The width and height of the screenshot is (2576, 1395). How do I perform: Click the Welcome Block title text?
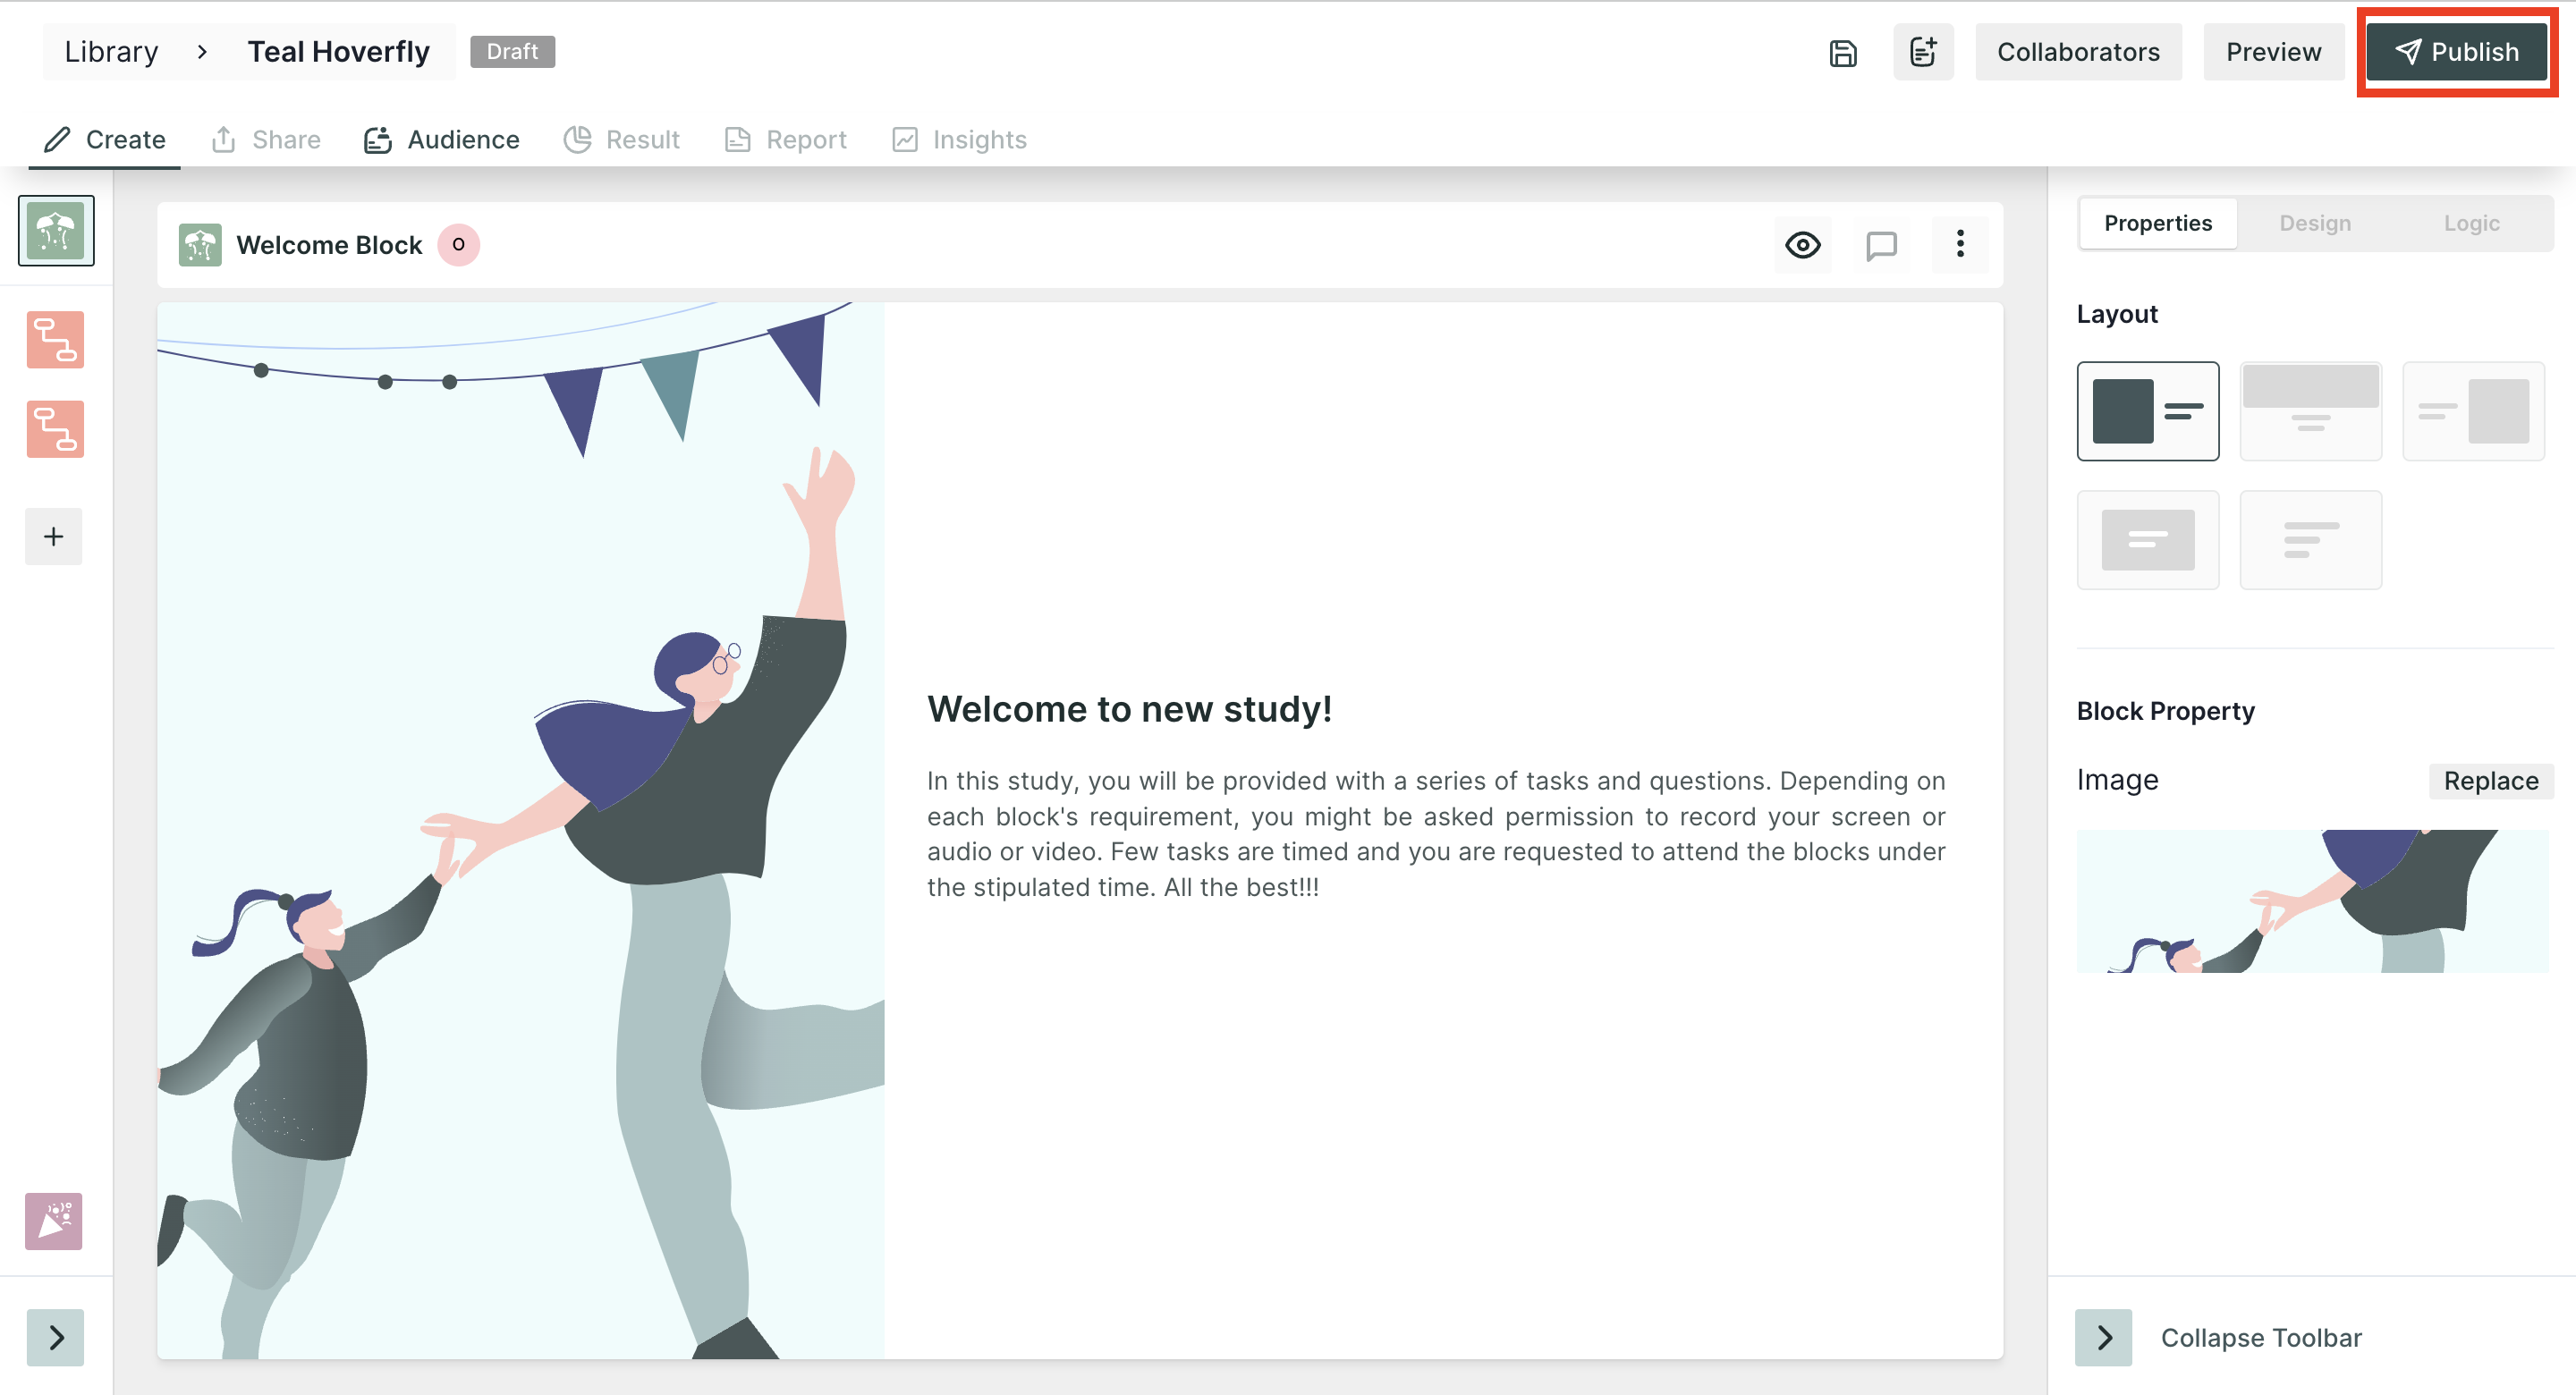click(329, 245)
